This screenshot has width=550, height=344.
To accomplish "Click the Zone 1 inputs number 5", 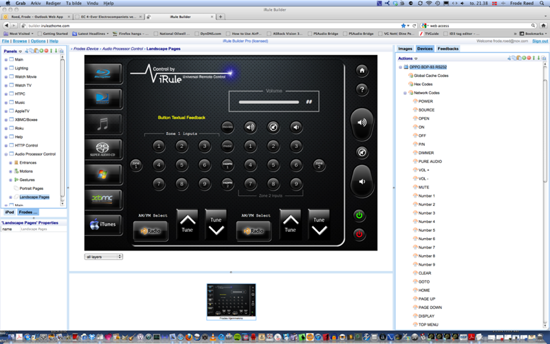I will [x=181, y=164].
